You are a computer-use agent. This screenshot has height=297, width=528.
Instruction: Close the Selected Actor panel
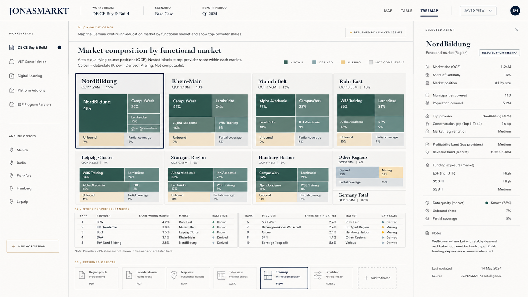[x=517, y=30]
